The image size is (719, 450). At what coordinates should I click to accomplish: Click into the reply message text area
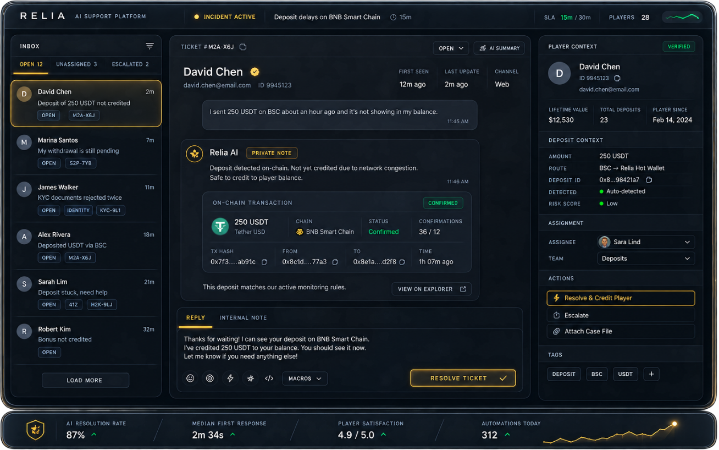pos(350,348)
